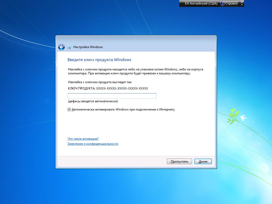The image size is (272, 204).
Task: Click the Далее button
Action: (203, 161)
